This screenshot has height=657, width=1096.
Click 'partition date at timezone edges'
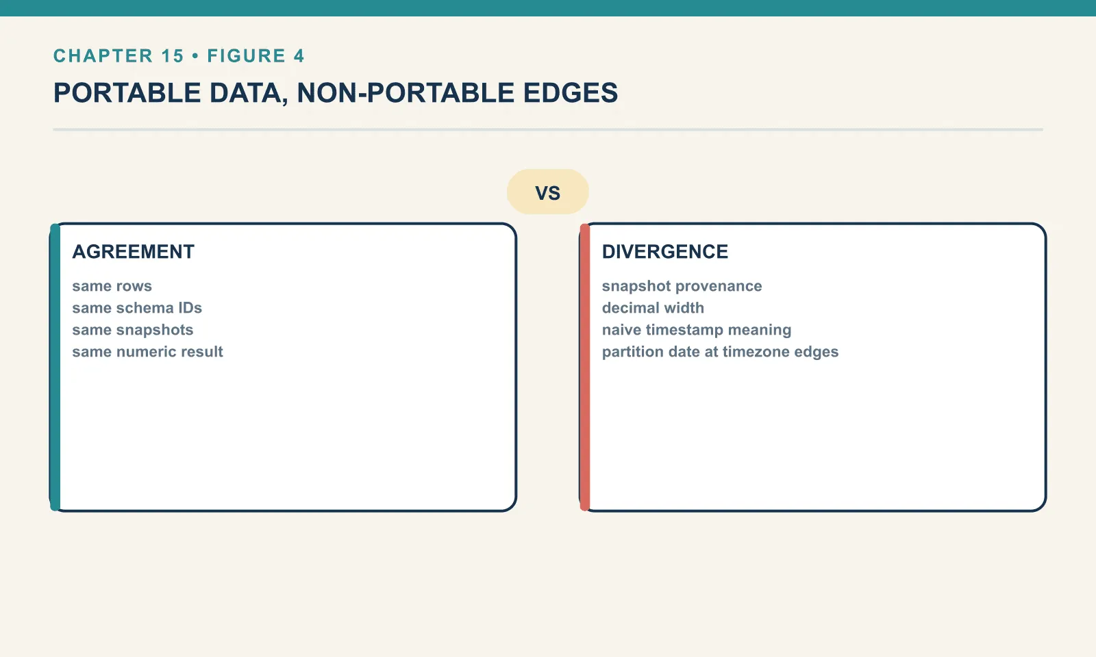tap(720, 352)
